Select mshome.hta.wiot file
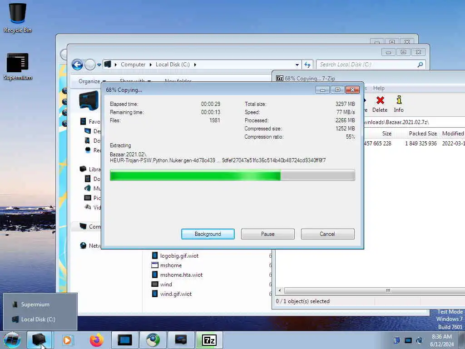 pos(182,275)
